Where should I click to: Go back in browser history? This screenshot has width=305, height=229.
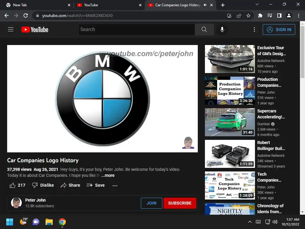tap(7, 16)
